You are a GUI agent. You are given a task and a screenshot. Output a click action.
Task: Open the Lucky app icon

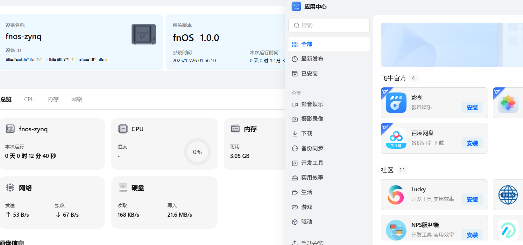[396, 195]
